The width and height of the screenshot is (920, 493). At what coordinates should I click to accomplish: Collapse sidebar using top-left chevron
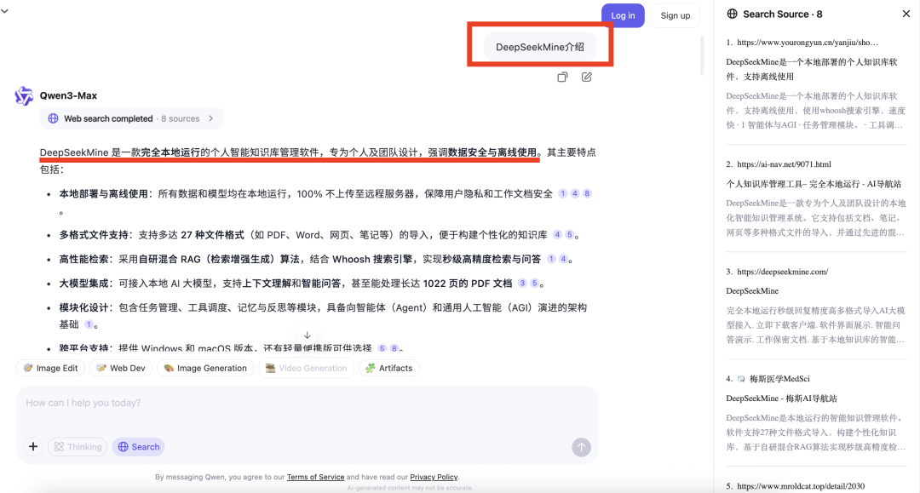(5, 10)
